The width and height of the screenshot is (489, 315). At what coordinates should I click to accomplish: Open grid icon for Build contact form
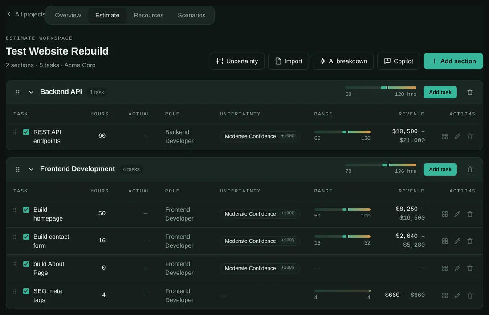pos(445,241)
